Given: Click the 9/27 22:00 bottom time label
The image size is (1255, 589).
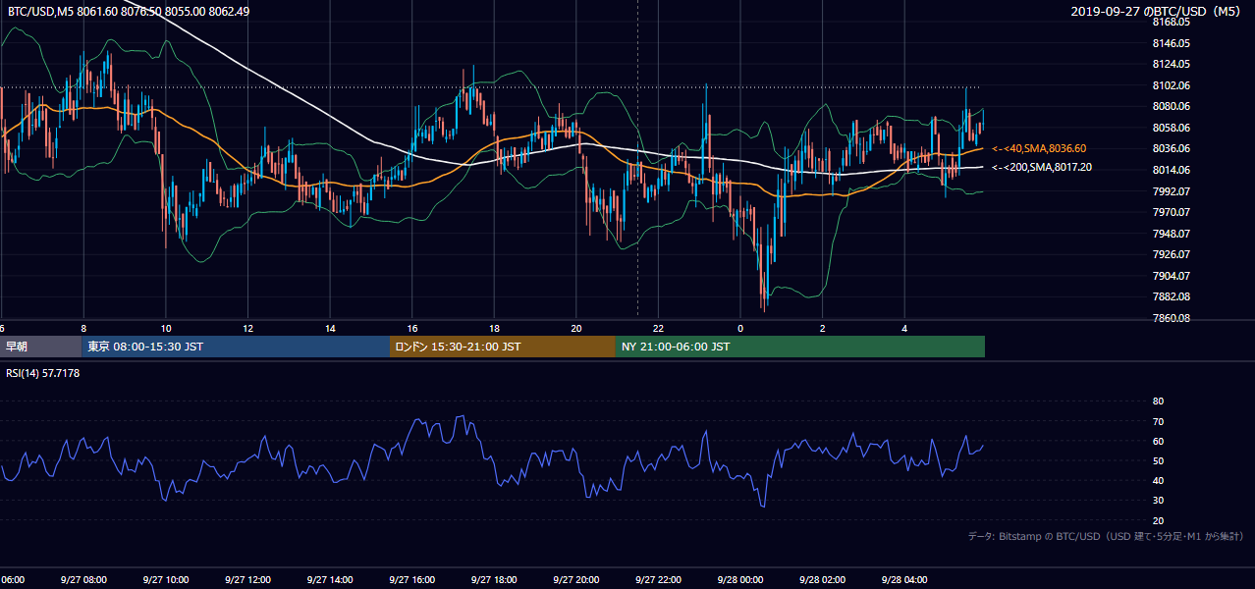Looking at the screenshot, I should tap(658, 580).
